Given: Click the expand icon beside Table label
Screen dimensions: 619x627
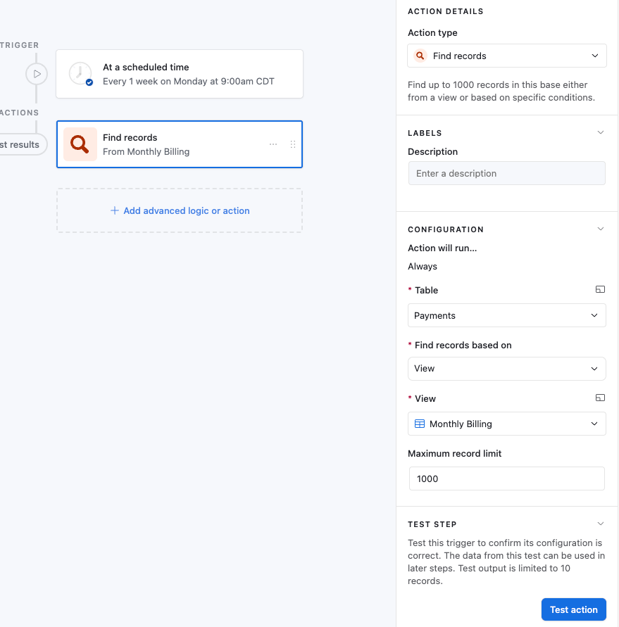Looking at the screenshot, I should [x=600, y=289].
